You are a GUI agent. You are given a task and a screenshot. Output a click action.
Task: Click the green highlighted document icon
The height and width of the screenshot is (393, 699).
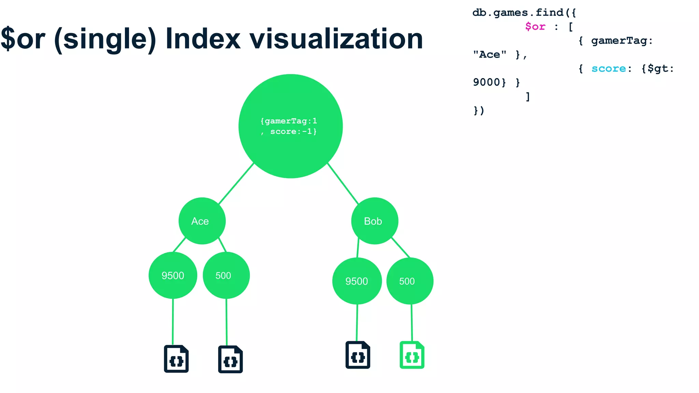(412, 355)
